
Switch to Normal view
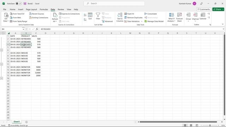pos(185,125)
